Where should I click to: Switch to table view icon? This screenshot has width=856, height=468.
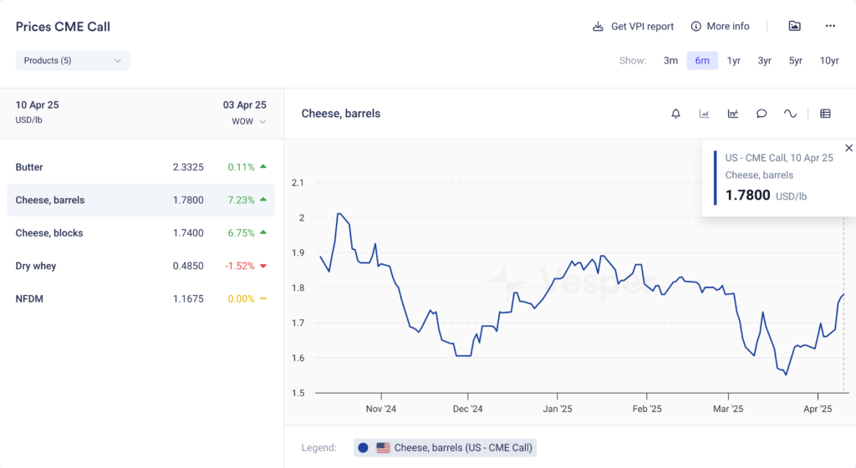825,114
